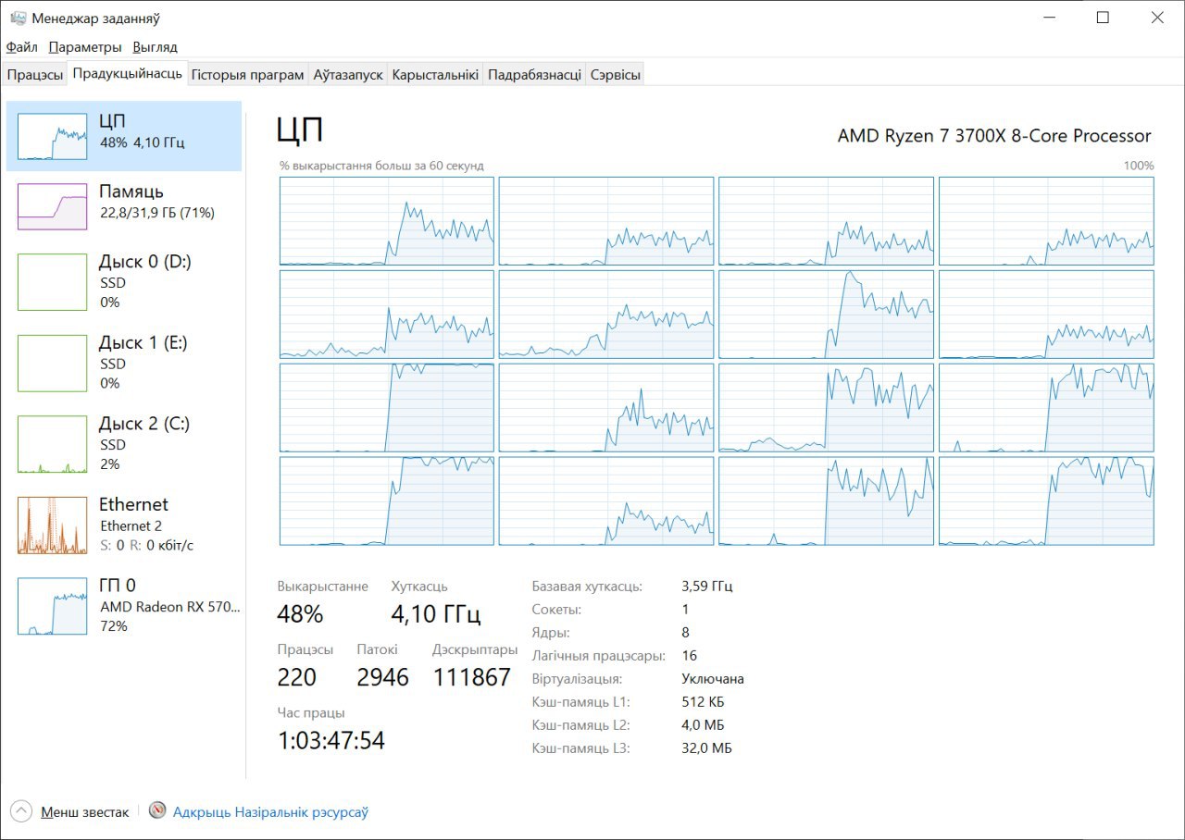This screenshot has width=1185, height=840.
Task: Click the threads count 2946
Action: pyautogui.click(x=383, y=677)
